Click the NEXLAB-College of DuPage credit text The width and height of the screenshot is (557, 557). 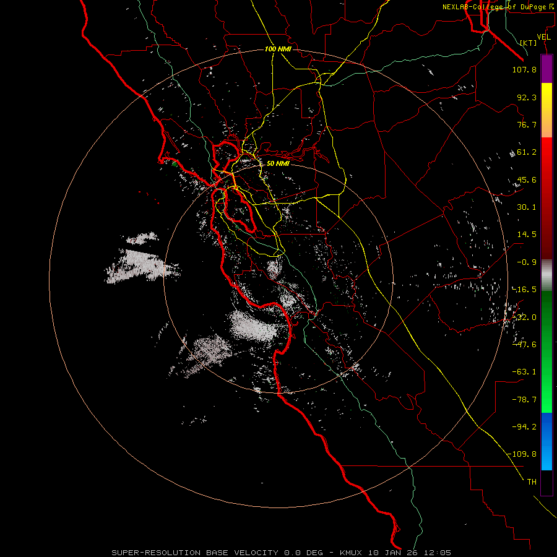pos(498,7)
